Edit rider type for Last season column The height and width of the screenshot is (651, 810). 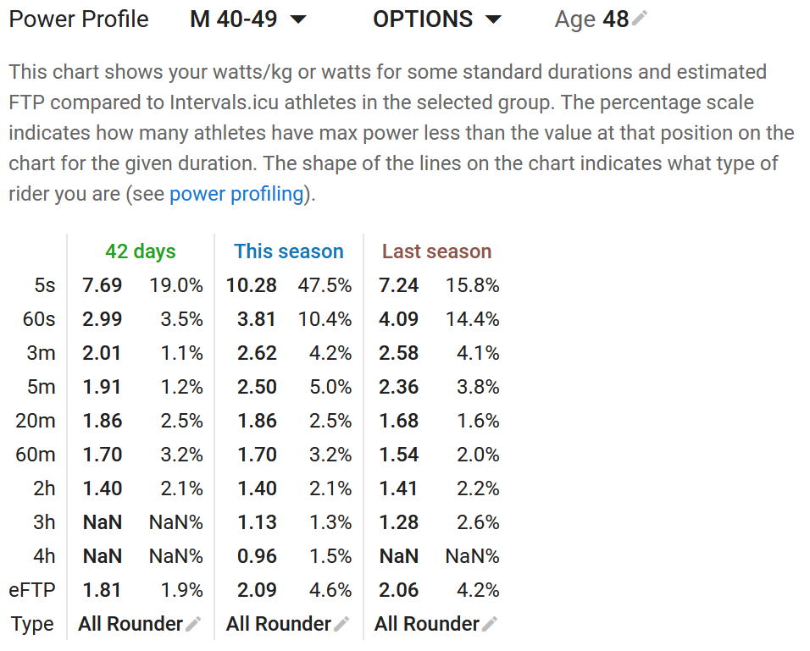[490, 624]
